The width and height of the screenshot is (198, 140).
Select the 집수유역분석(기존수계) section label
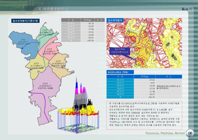point(25,20)
